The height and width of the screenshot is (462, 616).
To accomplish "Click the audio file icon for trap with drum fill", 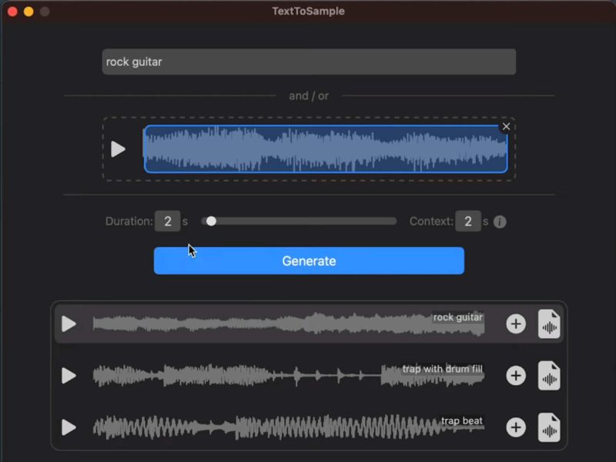I will click(x=549, y=375).
